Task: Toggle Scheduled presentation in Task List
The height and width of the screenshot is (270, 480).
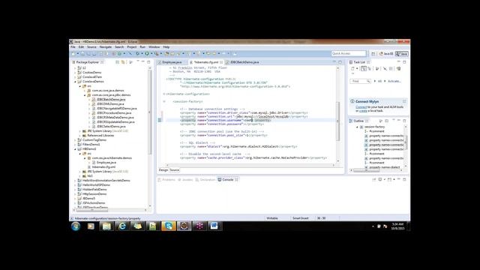Action: point(370,69)
